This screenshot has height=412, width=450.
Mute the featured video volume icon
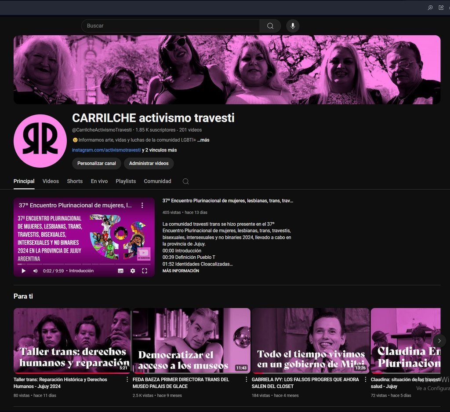pyautogui.click(x=35, y=271)
